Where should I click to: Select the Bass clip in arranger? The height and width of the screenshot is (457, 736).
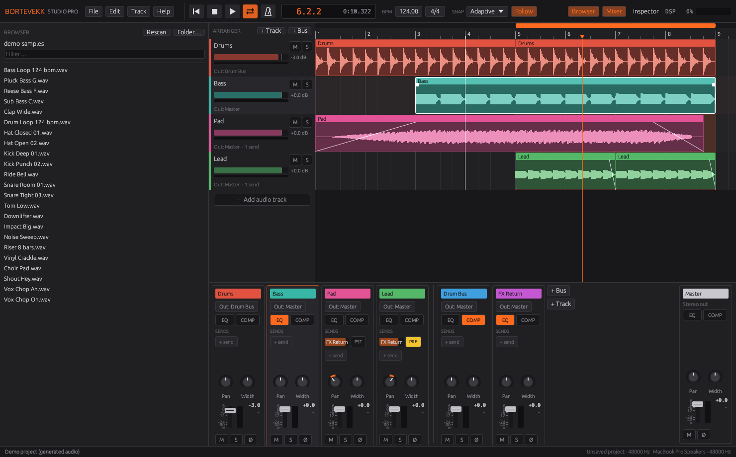click(565, 95)
